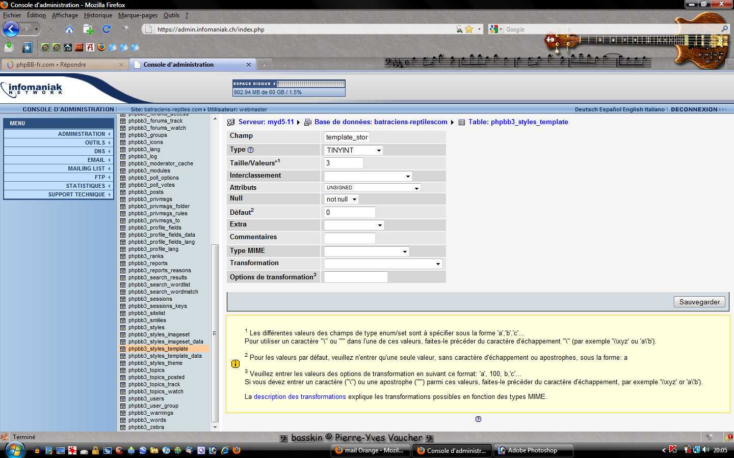Bookmark the page via the URL bar star

click(469, 30)
